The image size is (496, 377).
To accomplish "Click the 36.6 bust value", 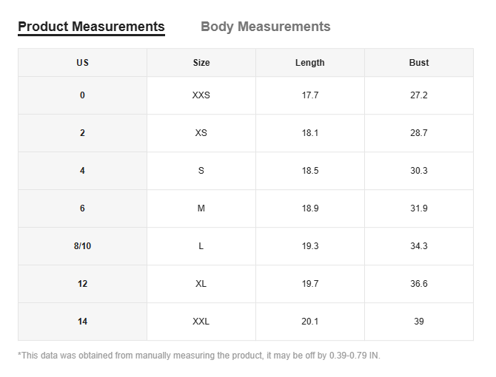I will [x=418, y=284].
